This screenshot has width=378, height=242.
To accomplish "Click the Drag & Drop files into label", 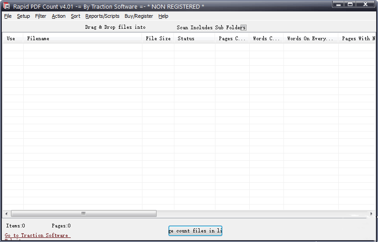I will (115, 27).
